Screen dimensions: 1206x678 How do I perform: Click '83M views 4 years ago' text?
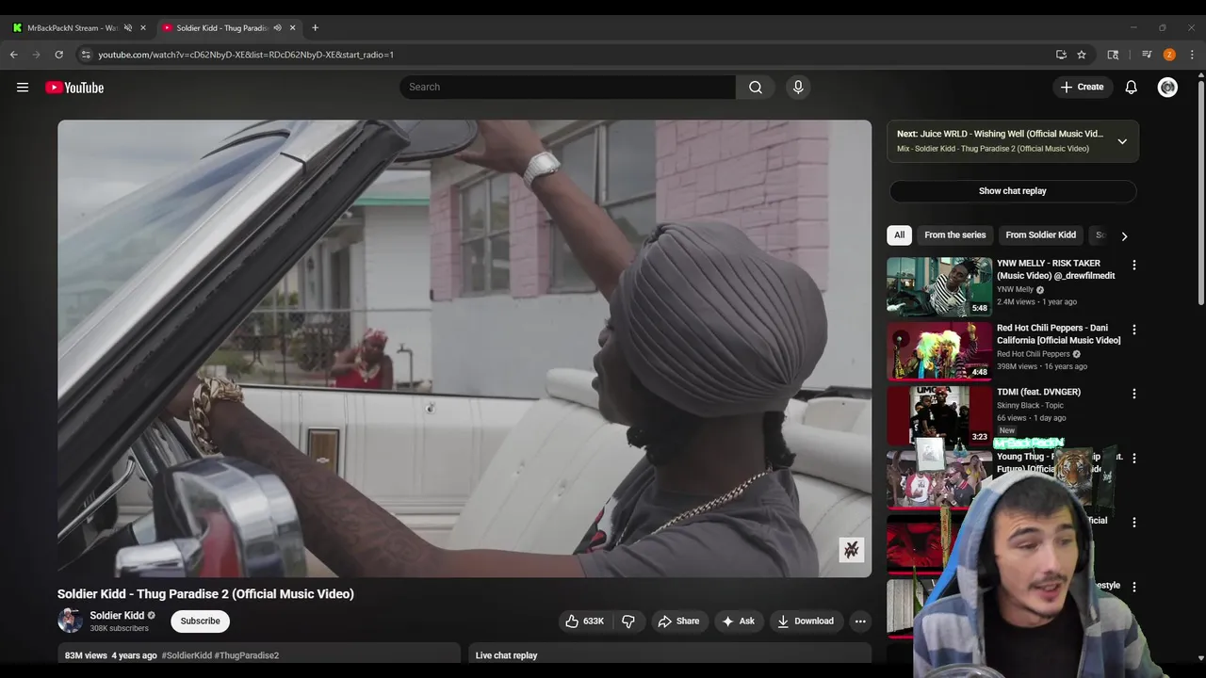[x=110, y=655]
